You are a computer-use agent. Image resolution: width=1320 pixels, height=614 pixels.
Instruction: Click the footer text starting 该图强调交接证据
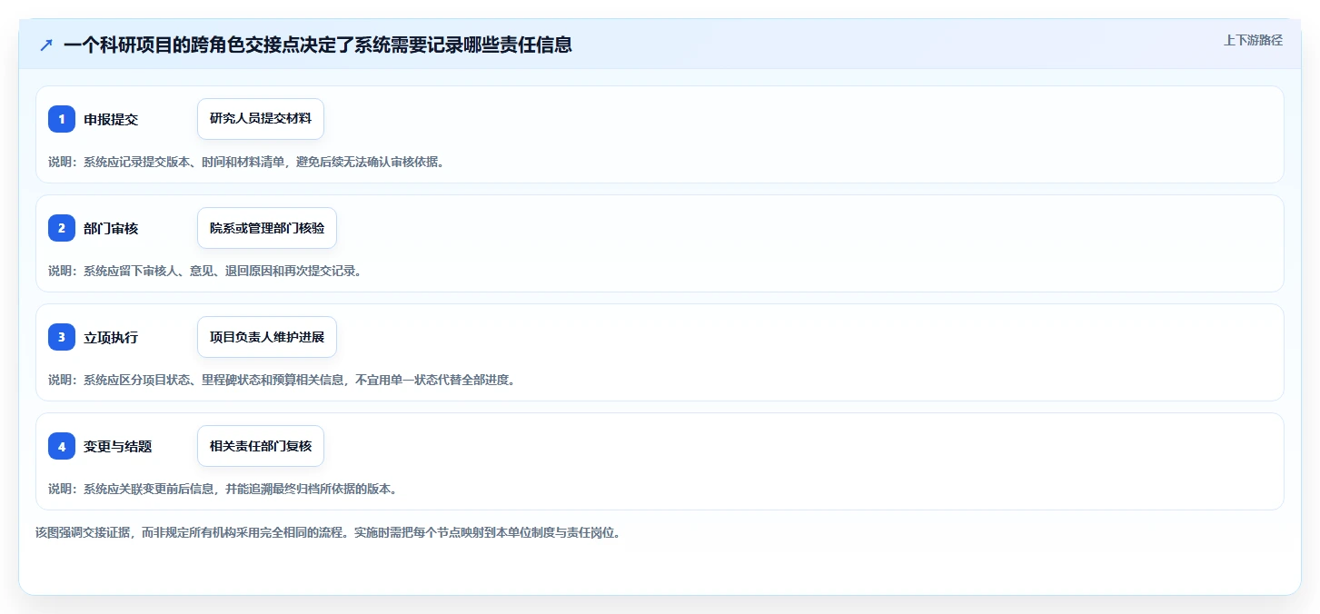point(328,533)
